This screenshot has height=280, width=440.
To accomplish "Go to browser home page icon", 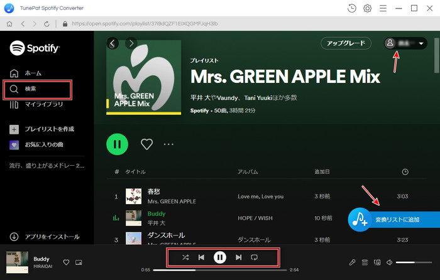I will pos(9,24).
